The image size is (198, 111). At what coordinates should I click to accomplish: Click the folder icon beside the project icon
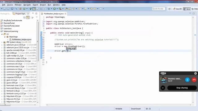(70, 9)
